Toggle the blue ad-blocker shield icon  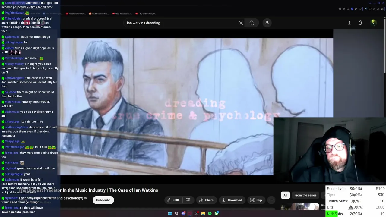(x=352, y=9)
